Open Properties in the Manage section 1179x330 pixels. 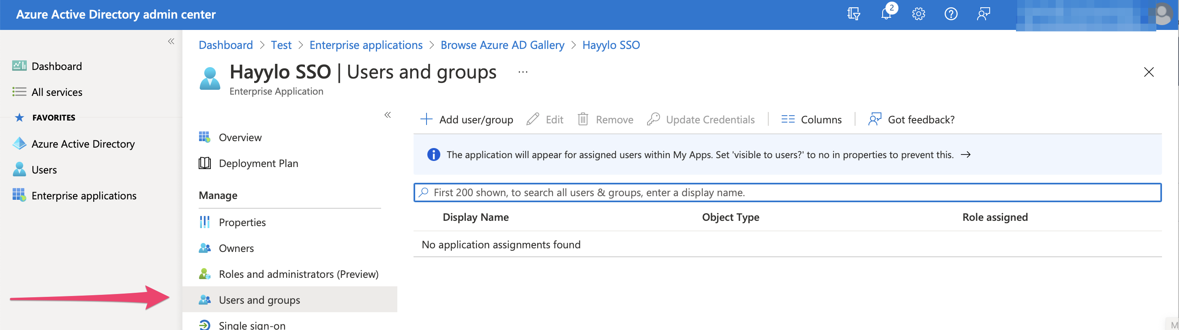point(242,222)
